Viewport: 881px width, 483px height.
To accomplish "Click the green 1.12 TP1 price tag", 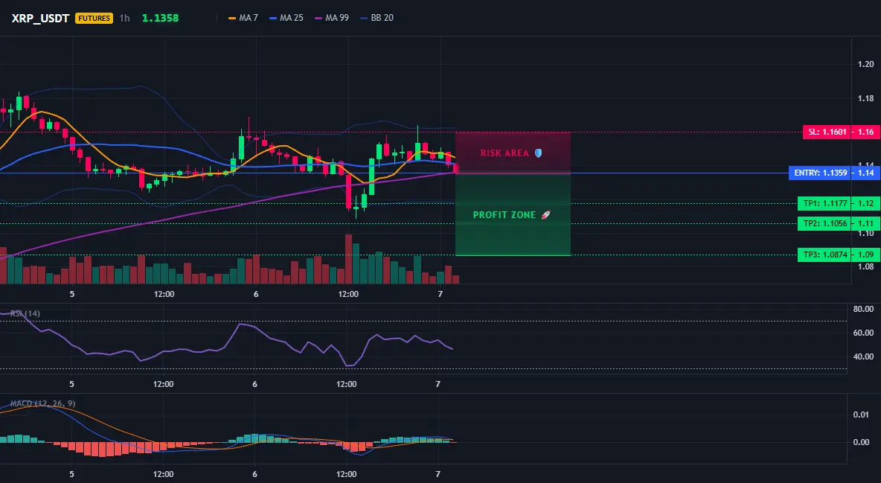I will 866,203.
